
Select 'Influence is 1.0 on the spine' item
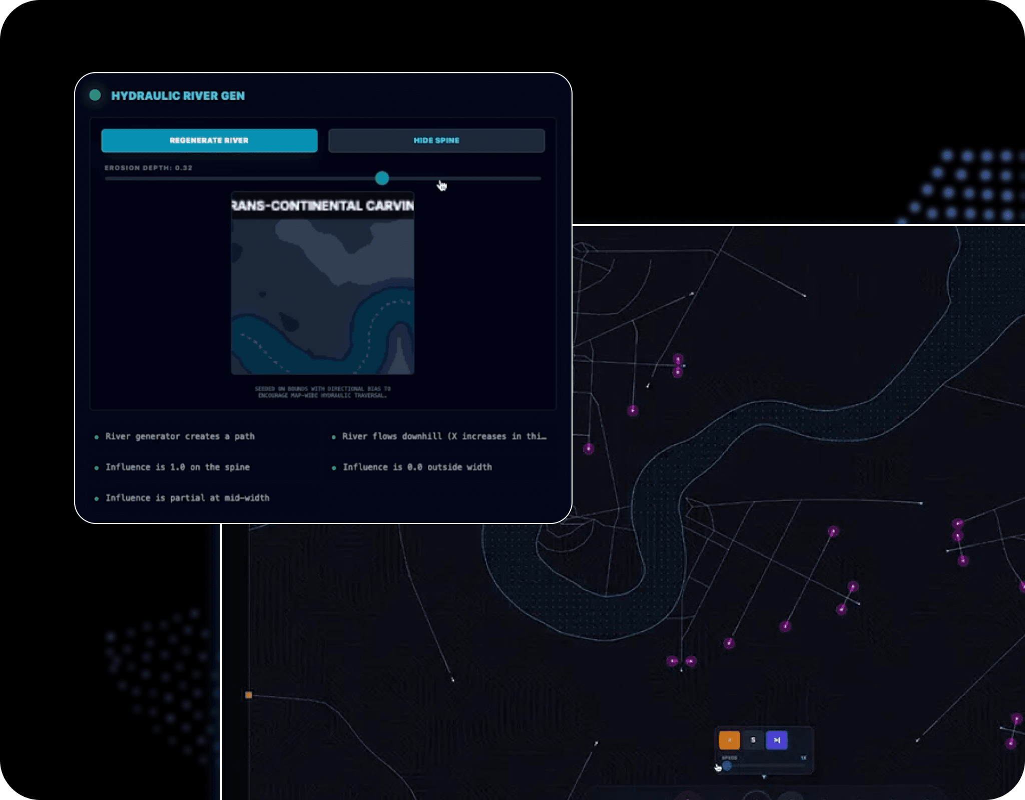pyautogui.click(x=177, y=467)
